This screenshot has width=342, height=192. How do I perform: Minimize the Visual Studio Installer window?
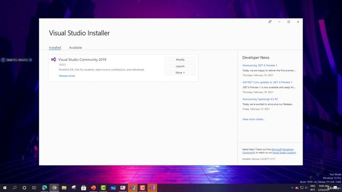pyautogui.click(x=279, y=22)
